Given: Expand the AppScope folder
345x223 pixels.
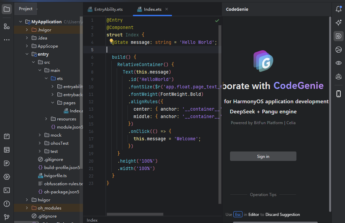Looking at the screenshot, I should (27, 46).
